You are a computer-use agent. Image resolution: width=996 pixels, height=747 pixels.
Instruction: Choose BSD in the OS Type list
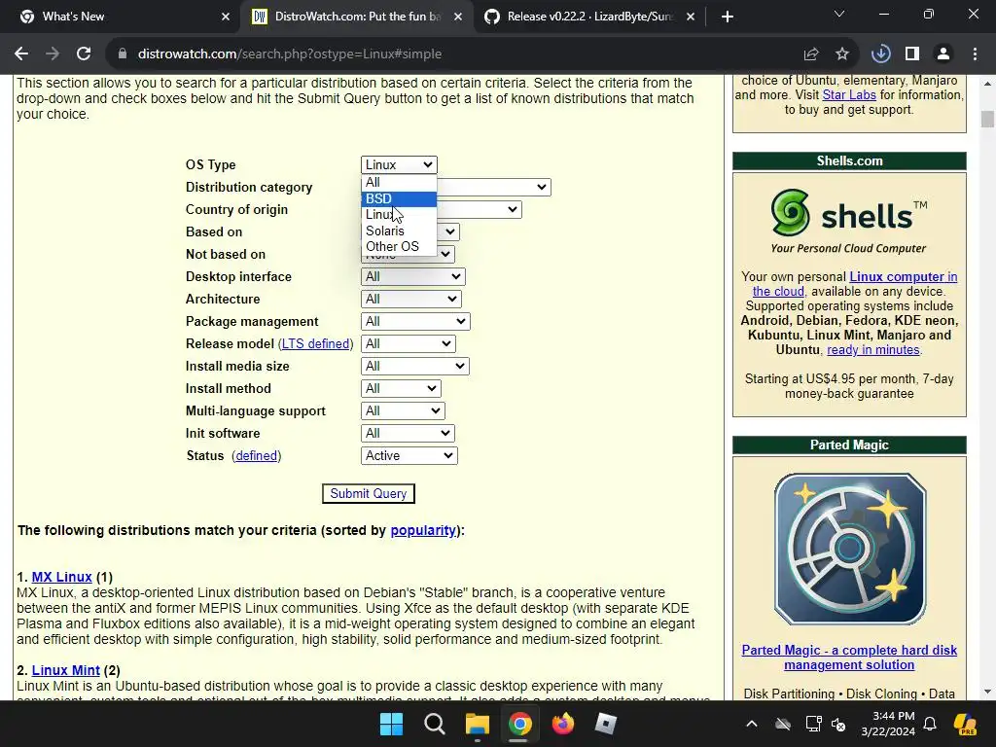click(x=399, y=198)
